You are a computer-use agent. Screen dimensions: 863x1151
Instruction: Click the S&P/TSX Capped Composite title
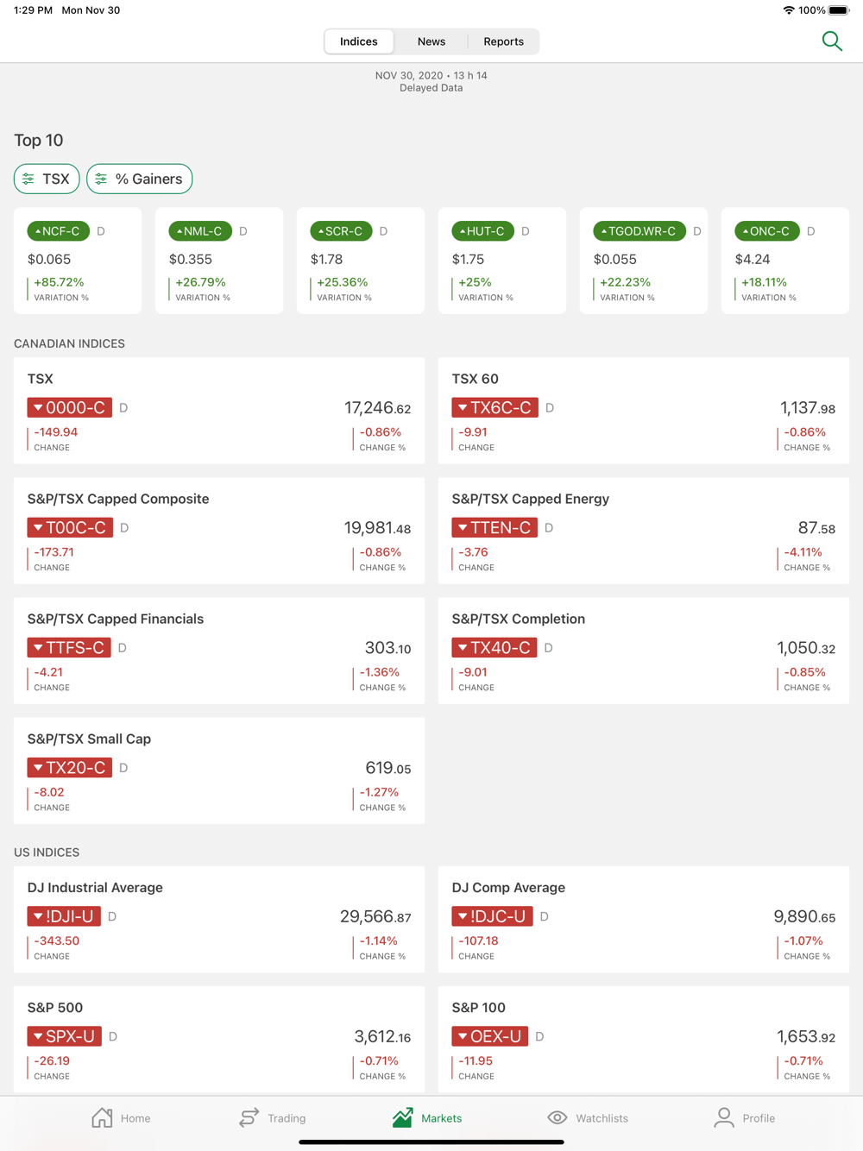[118, 499]
